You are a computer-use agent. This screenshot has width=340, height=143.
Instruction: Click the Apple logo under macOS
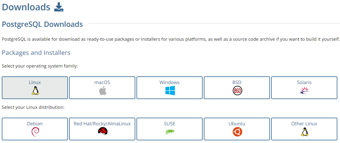102,91
